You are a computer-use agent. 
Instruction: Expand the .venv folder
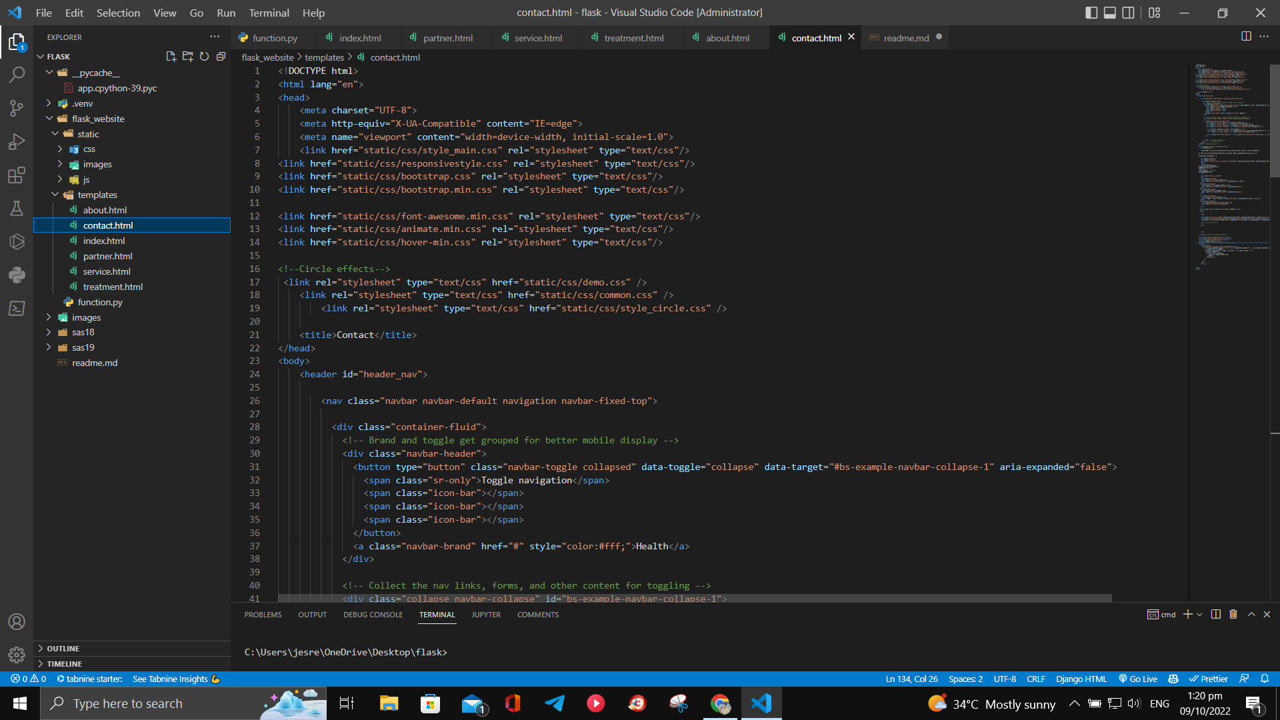tap(49, 103)
